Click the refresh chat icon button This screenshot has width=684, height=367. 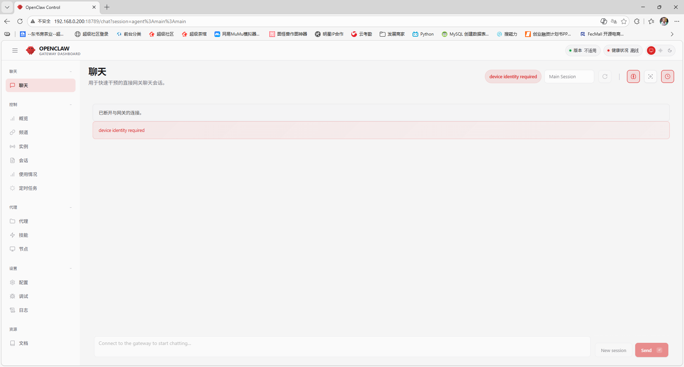pyautogui.click(x=605, y=76)
